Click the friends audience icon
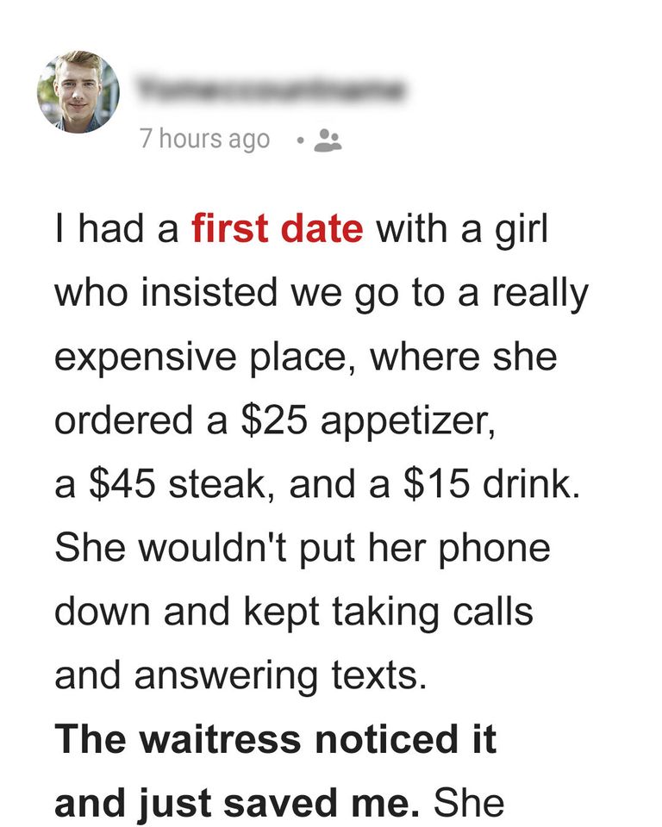The height and width of the screenshot is (827, 662). point(328,140)
